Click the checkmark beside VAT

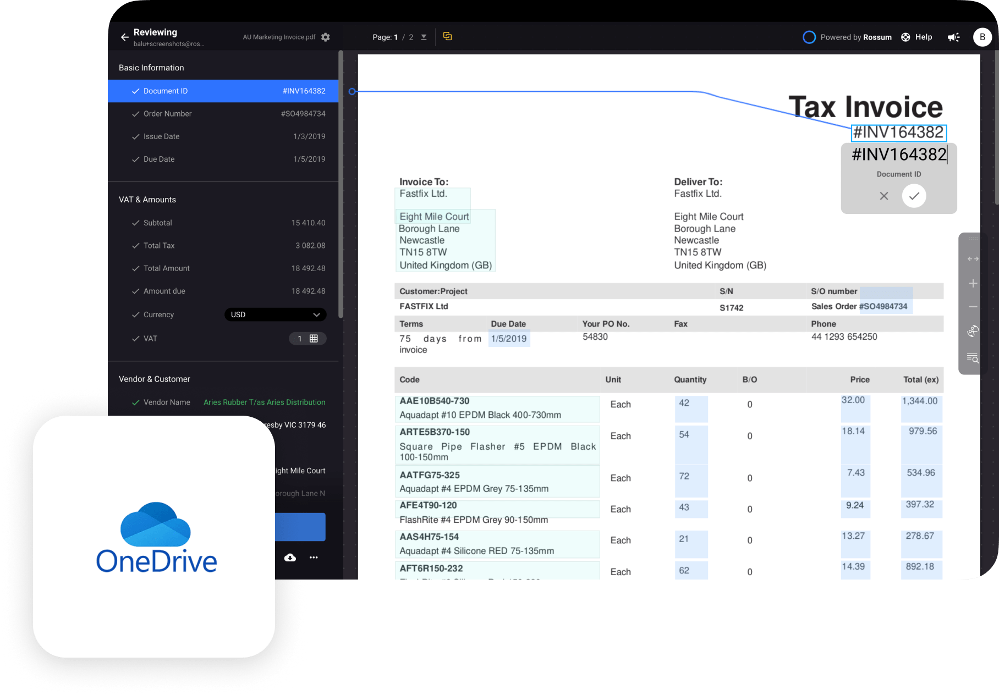tap(135, 339)
